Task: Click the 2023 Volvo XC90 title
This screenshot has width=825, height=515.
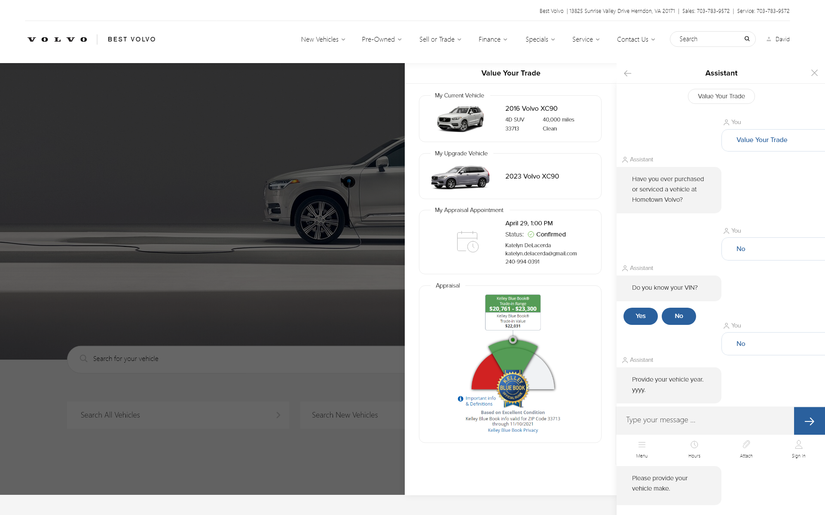Action: 532,176
